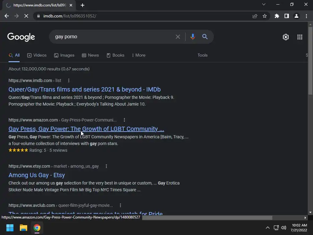313x235 pixels.
Task: Open the about-this-result menu for etsy.com
Action: point(106,166)
